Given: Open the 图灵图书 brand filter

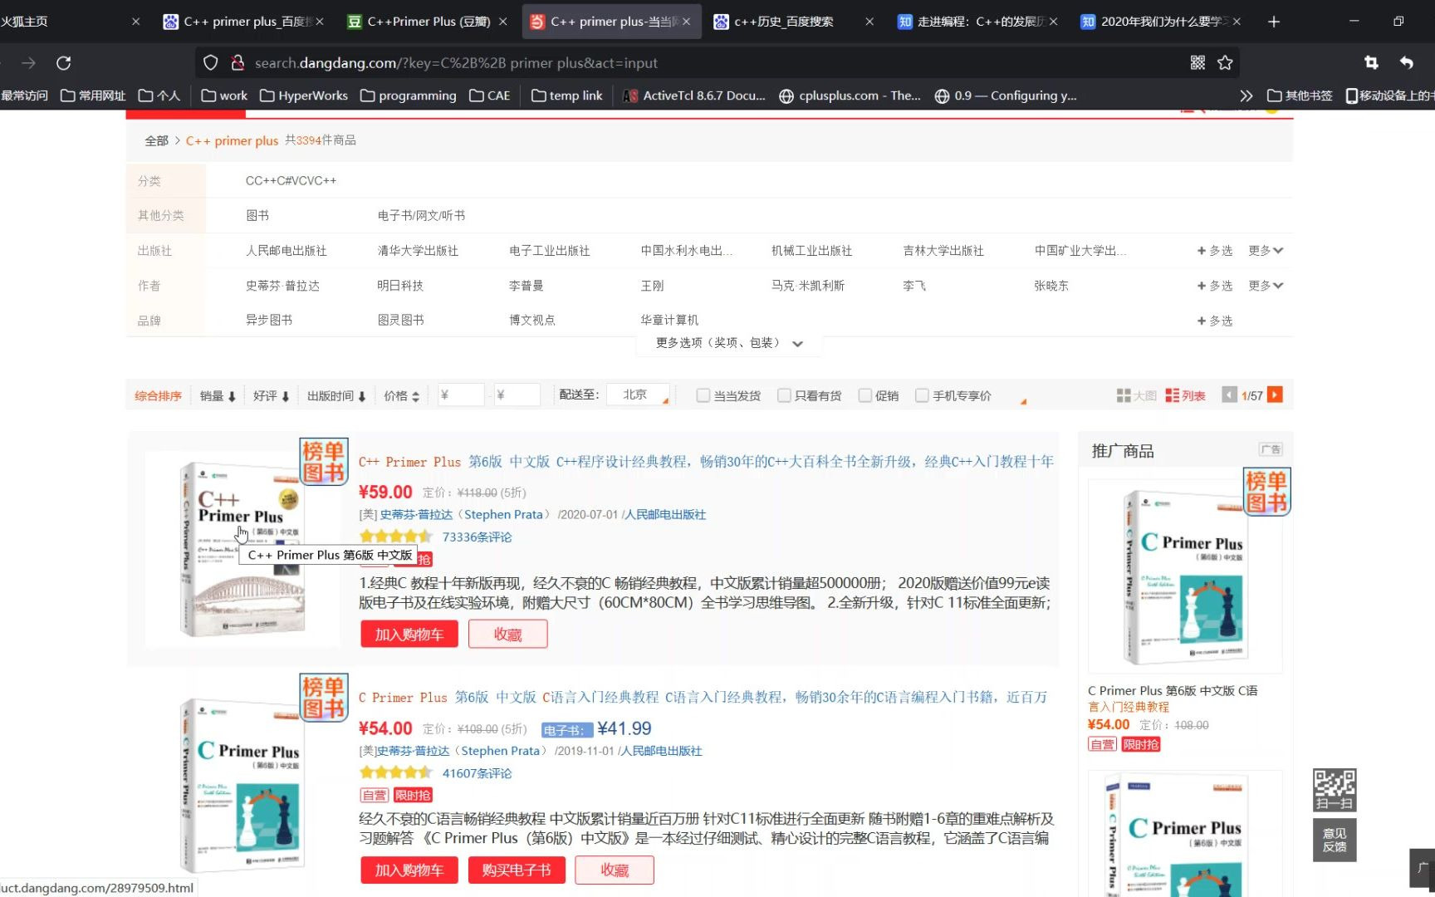Looking at the screenshot, I should point(400,320).
